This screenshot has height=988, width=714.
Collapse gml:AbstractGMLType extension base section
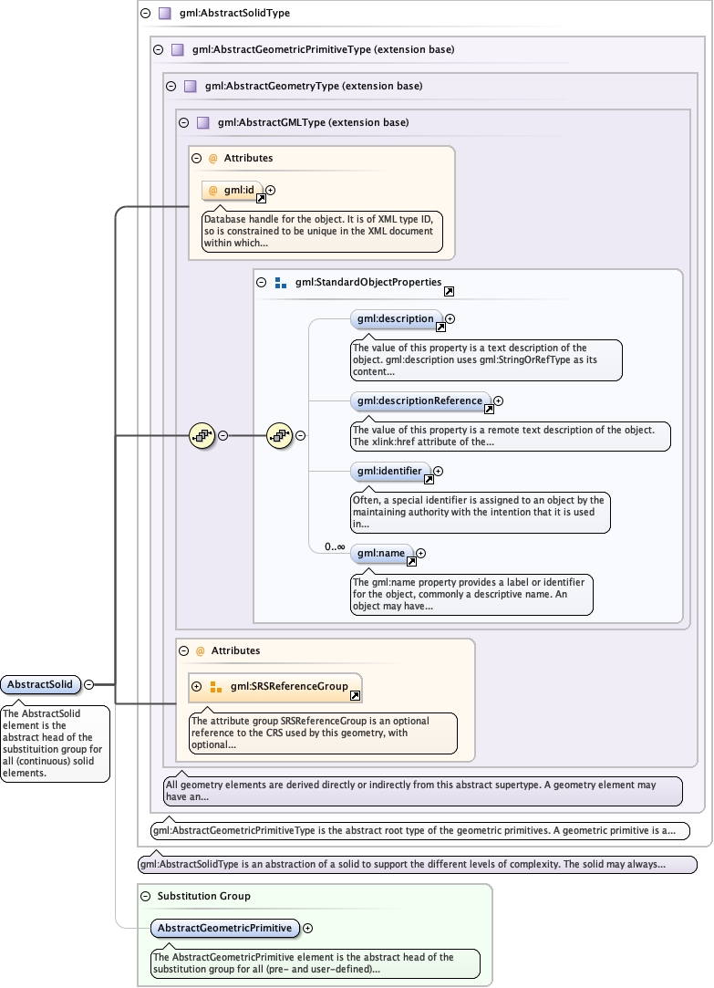183,122
